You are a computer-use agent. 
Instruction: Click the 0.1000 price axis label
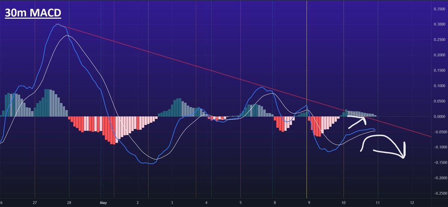coord(439,86)
